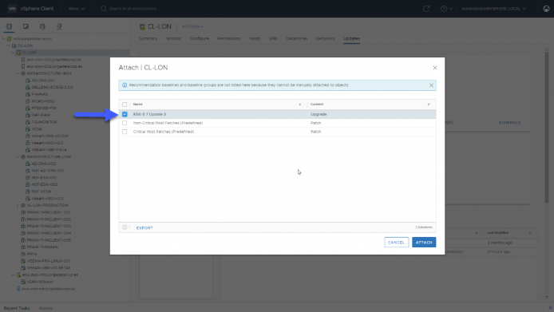Switch to VMs and Templates view icon
Screen dimensions: 554x312
tap(26, 26)
